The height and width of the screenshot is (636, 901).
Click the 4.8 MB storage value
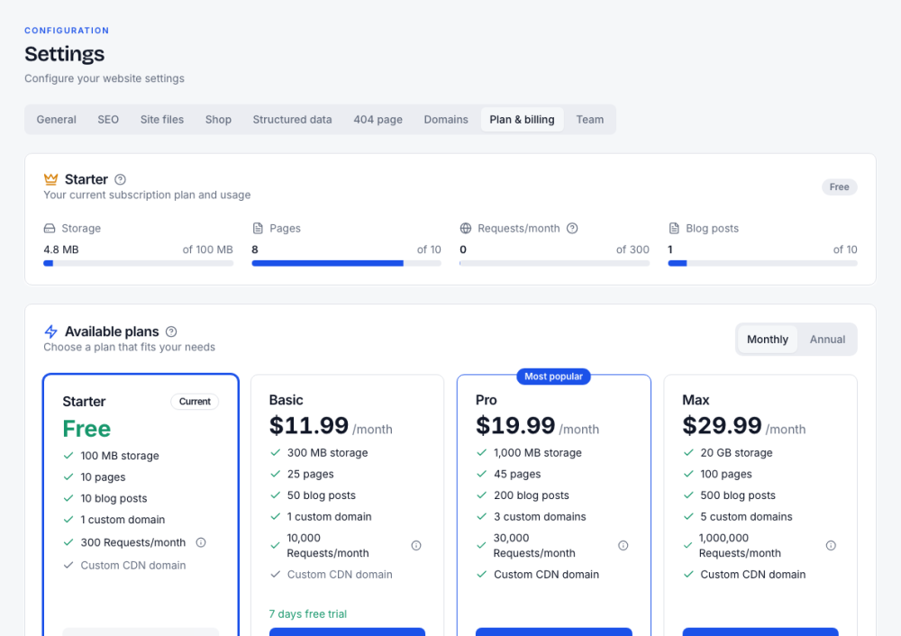(x=61, y=250)
